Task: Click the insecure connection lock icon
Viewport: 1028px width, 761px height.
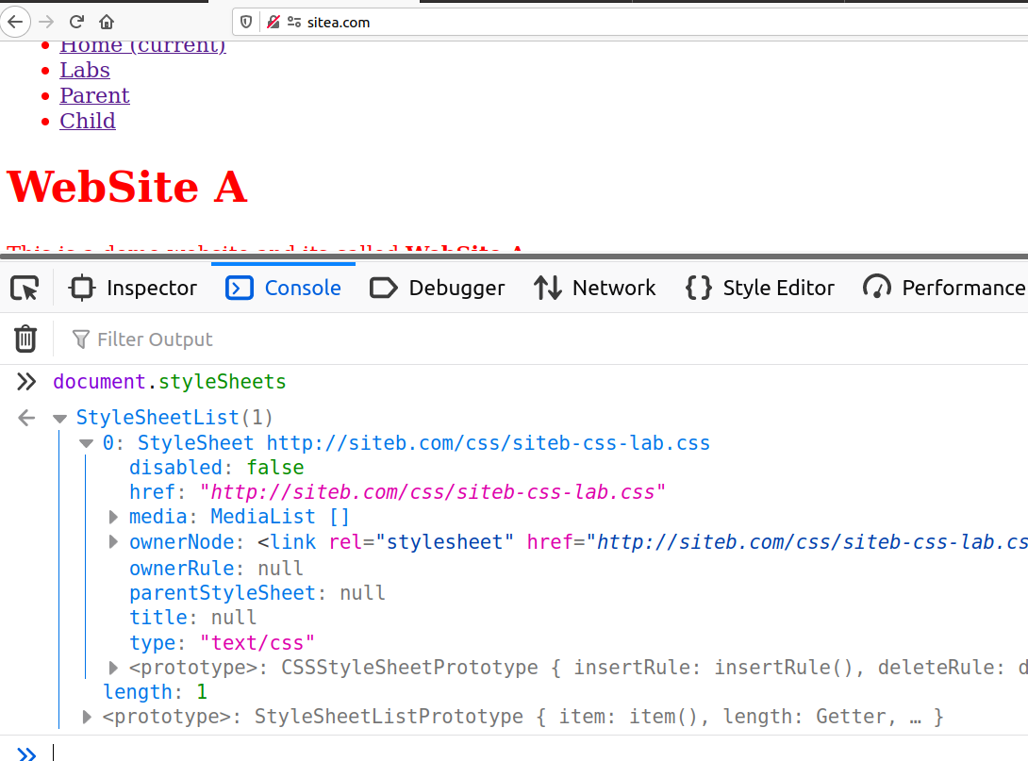Action: [x=274, y=23]
